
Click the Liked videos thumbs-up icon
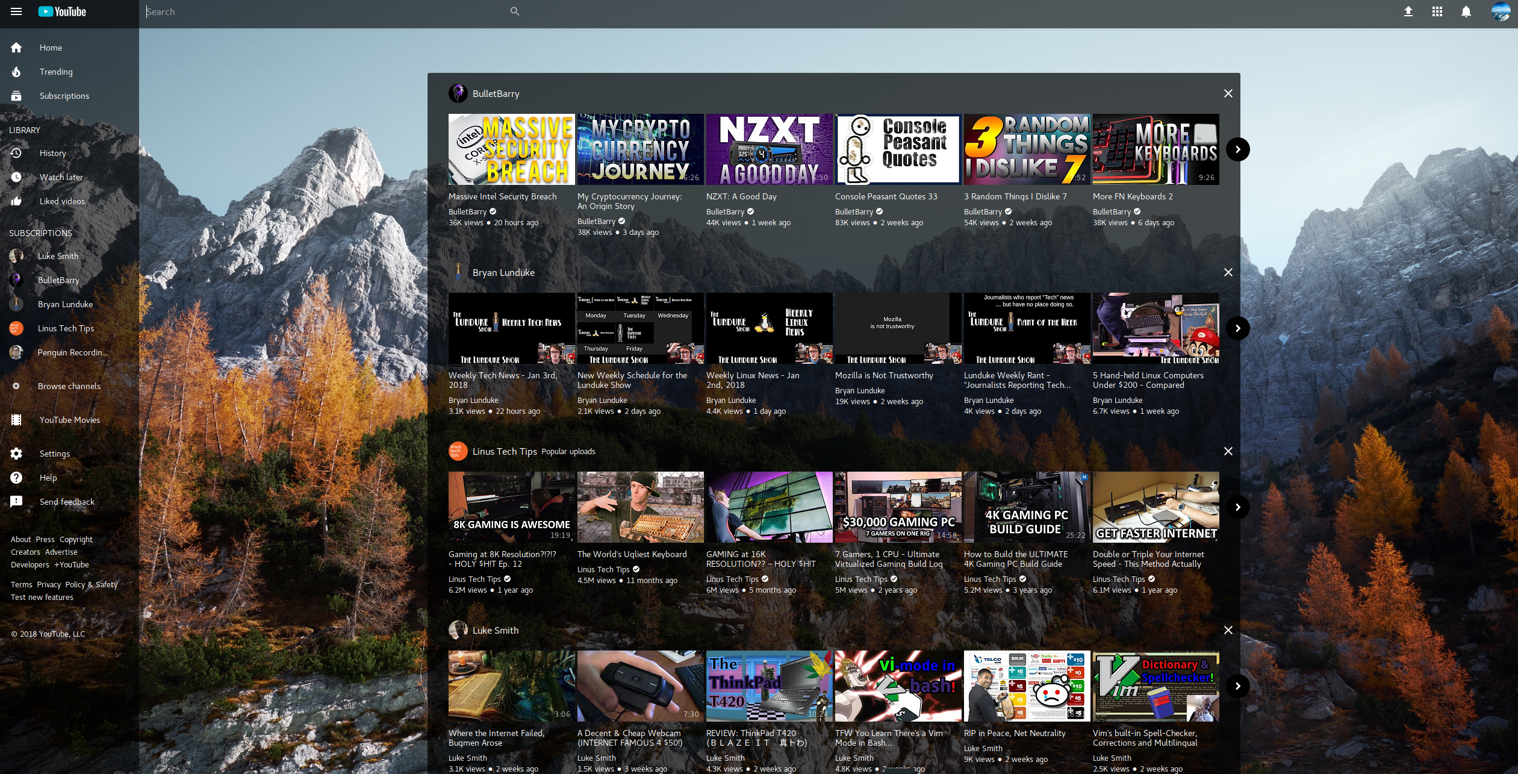[16, 201]
